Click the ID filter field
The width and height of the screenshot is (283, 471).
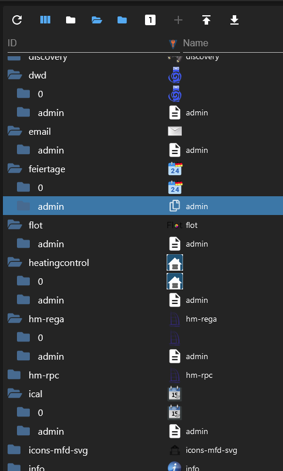coord(87,43)
